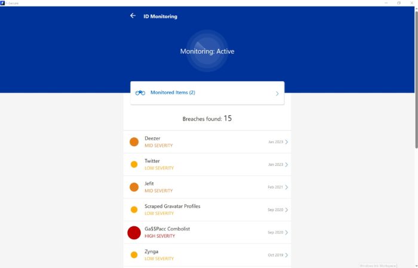Expand Deezer breach details chevron
The width and height of the screenshot is (418, 268).
[287, 141]
